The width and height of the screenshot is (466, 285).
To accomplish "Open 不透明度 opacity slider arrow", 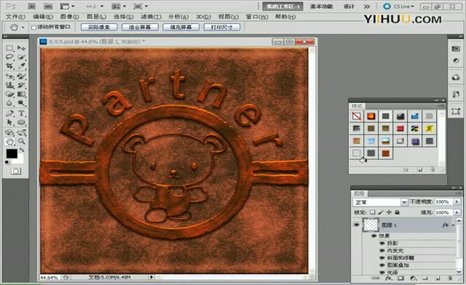I will 457,202.
